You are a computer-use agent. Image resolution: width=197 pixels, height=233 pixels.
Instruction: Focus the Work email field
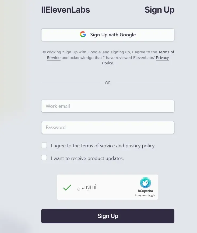pyautogui.click(x=108, y=106)
